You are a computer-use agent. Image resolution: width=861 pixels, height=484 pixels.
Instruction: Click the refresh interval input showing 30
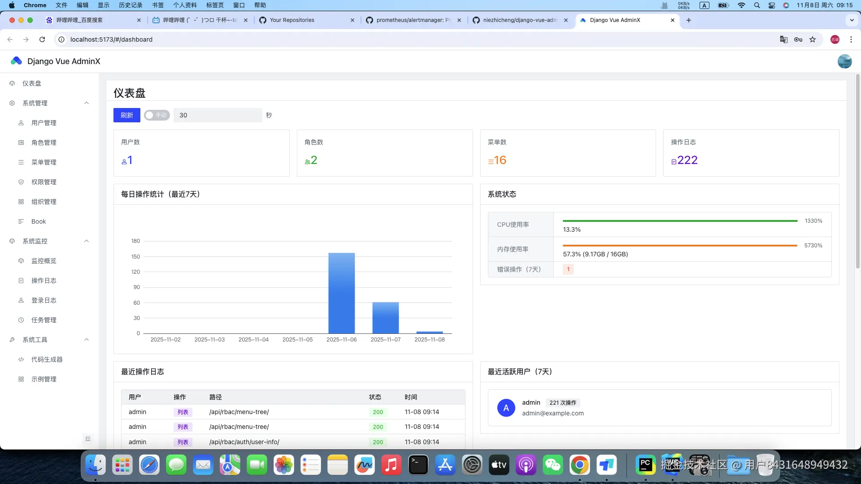pos(217,115)
